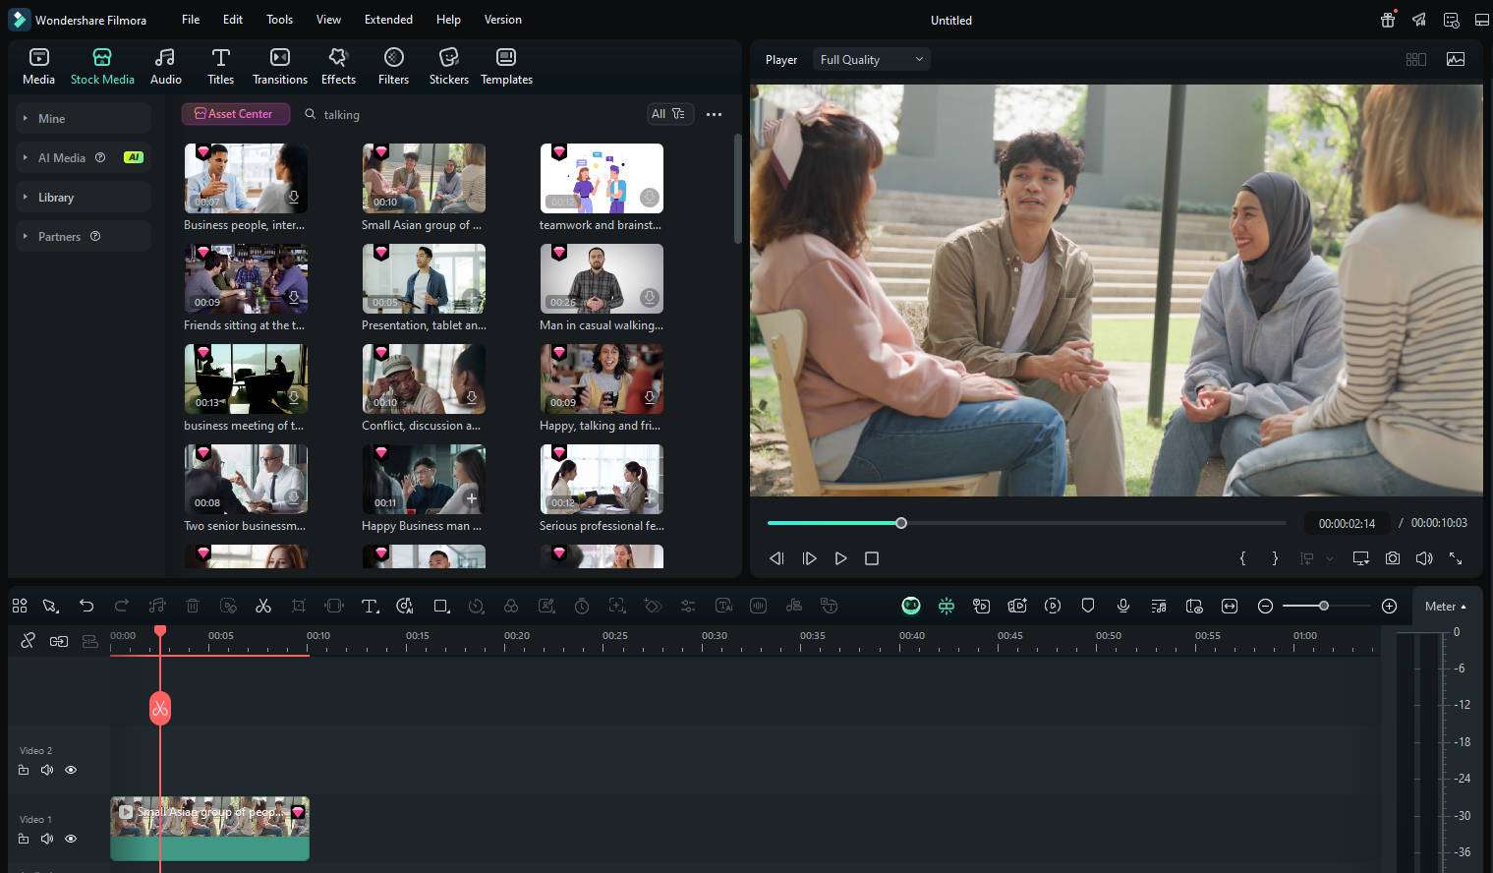The height and width of the screenshot is (873, 1493).
Task: Mute the Video 1 track
Action: 46,839
